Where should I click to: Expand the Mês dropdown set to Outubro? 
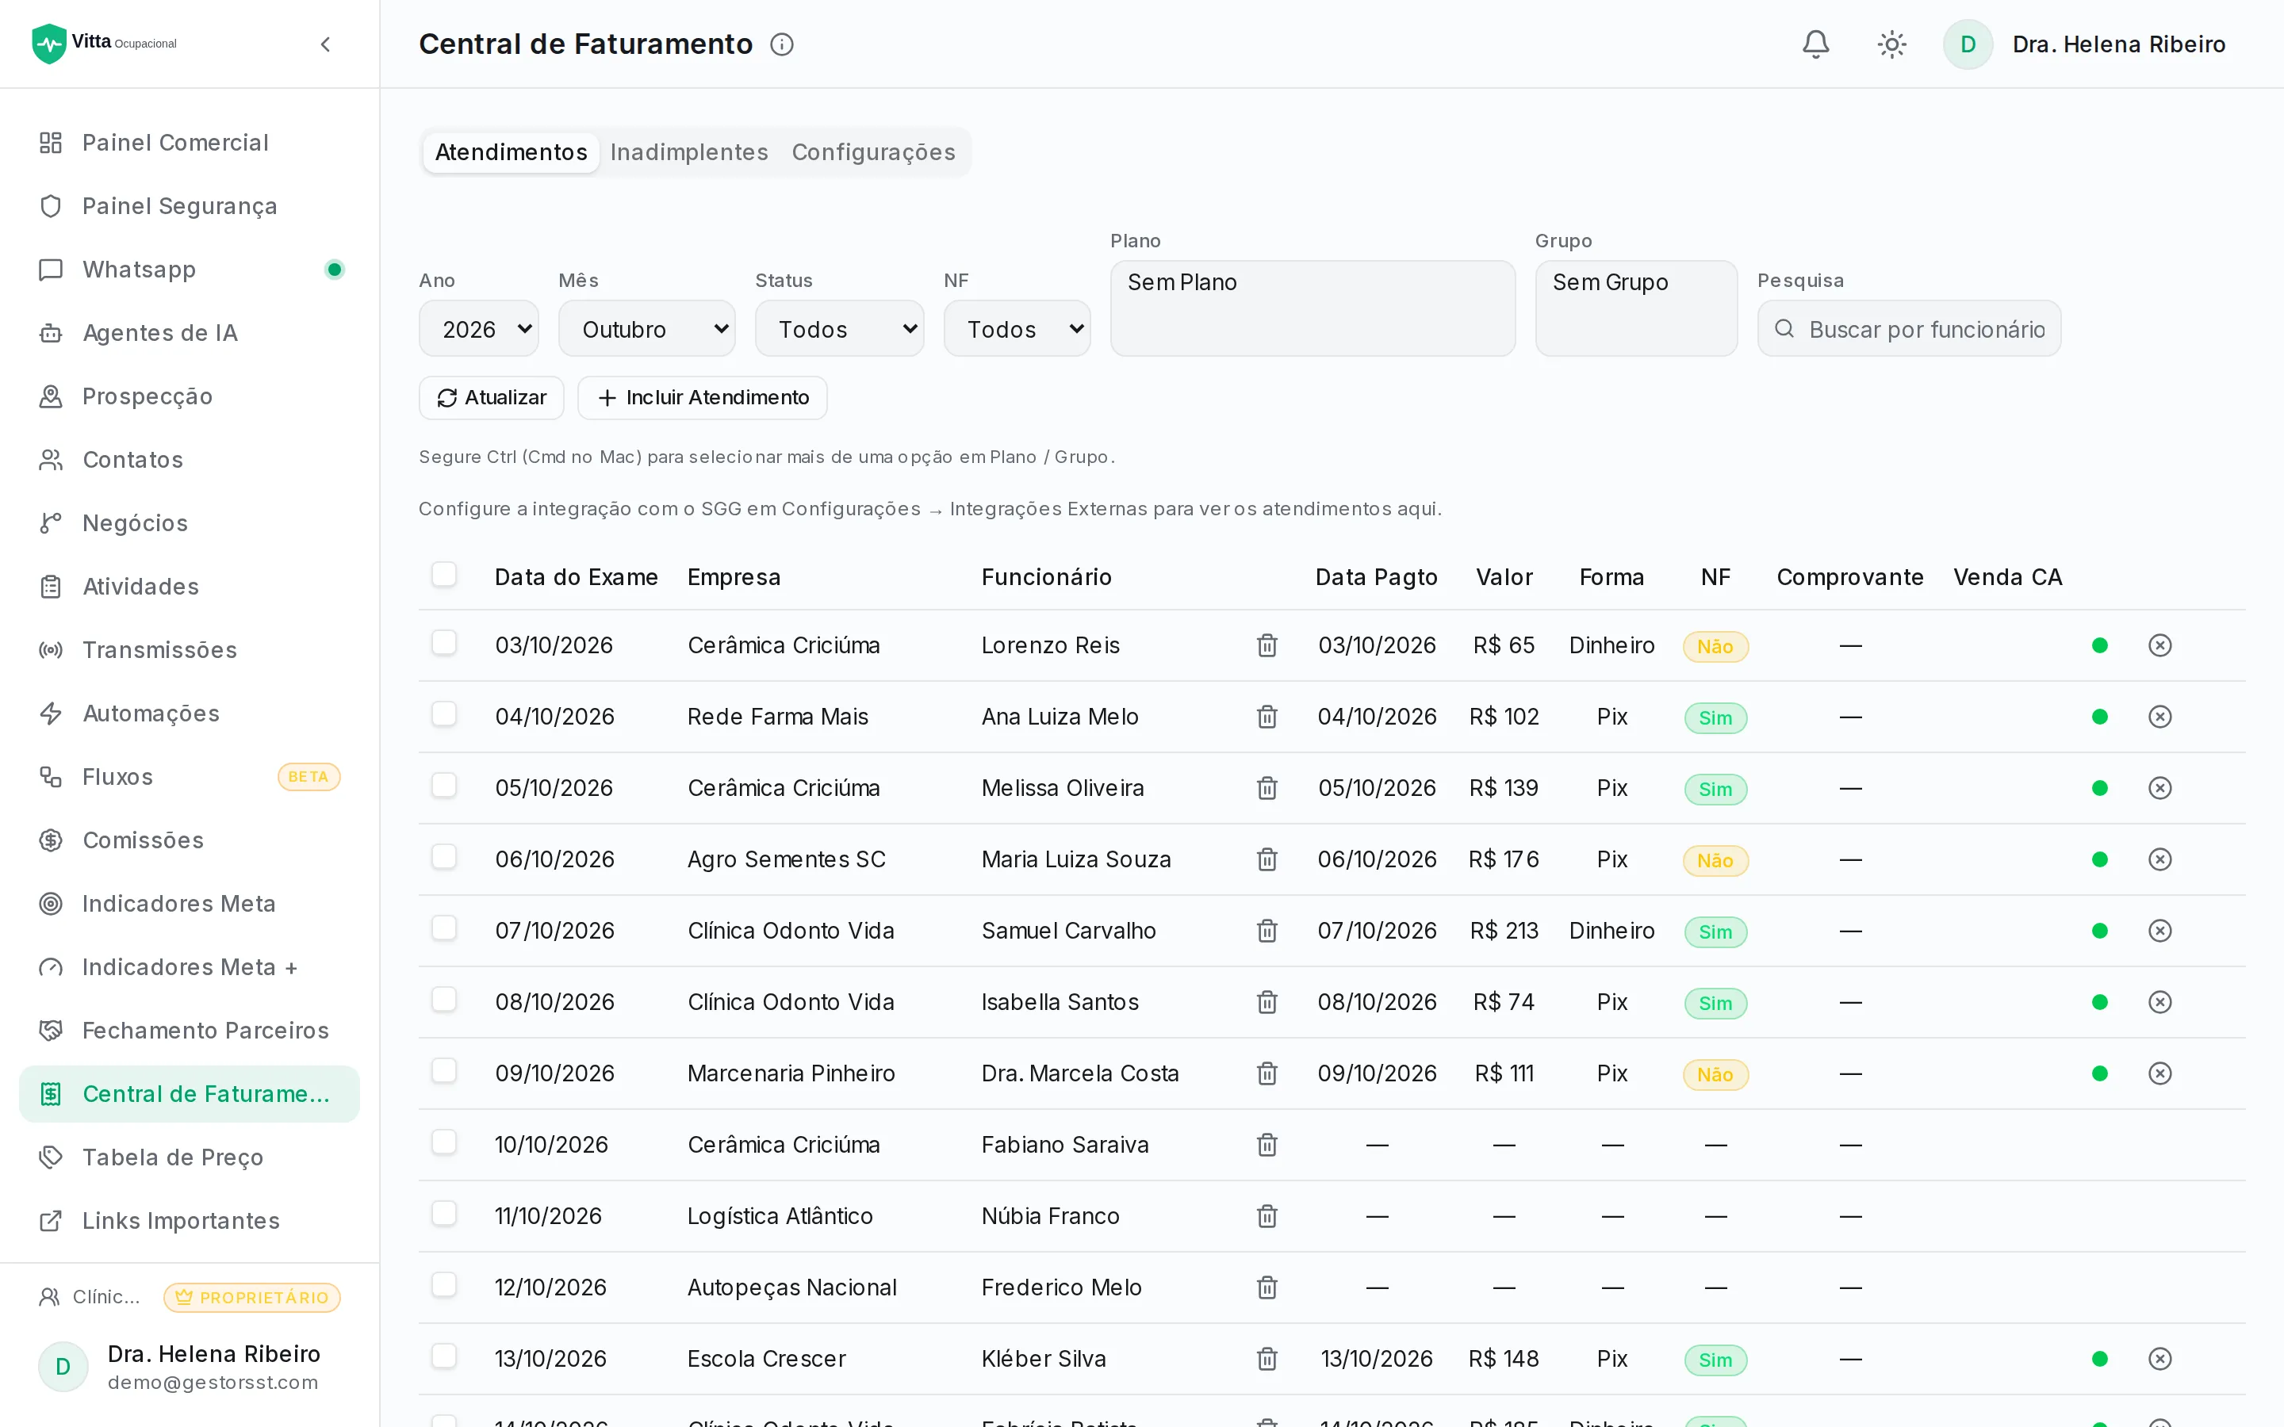click(x=646, y=328)
